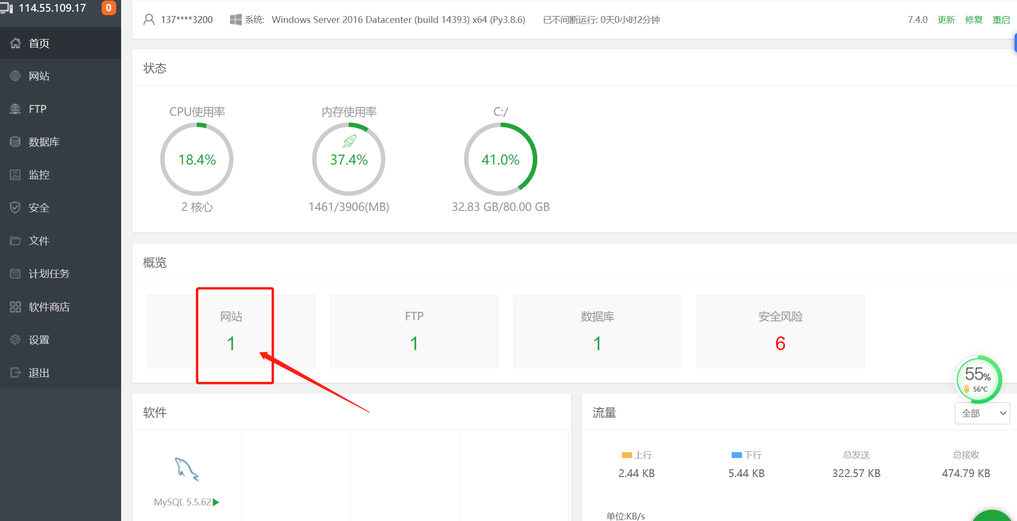Screen dimensions: 1017x521
Task: Click the monitor icon next to the IP address
Action: [x=7, y=8]
